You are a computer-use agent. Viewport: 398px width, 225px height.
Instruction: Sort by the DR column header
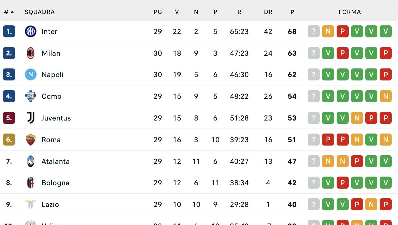pyautogui.click(x=268, y=12)
